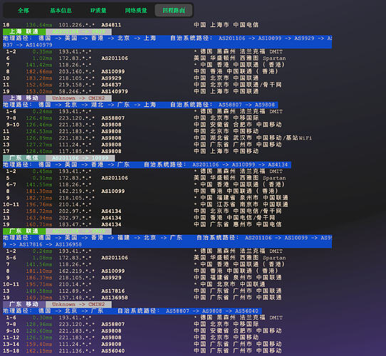
Task: Select latency value 182.71ms
Action: coord(39,198)
